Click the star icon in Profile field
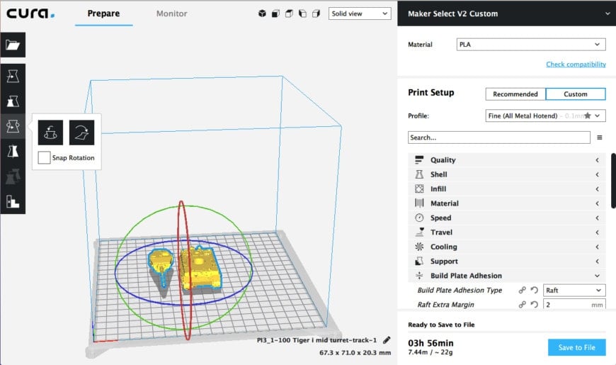Image resolution: width=616 pixels, height=365 pixels. [x=587, y=116]
